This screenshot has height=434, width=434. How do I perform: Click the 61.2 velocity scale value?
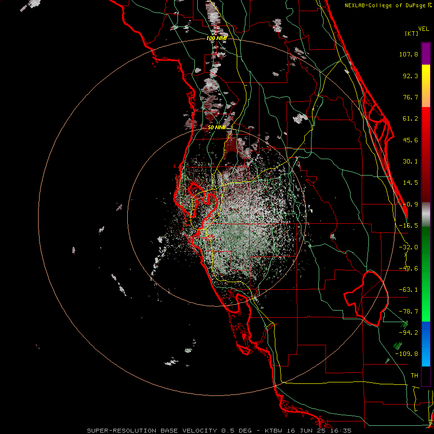point(410,119)
